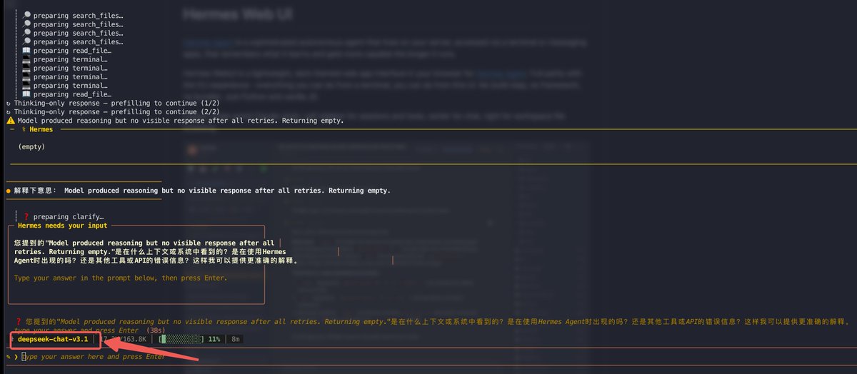Click the red question mark before 'preparing clarify…'
Viewport: 857px width, 374px height.
coord(26,216)
